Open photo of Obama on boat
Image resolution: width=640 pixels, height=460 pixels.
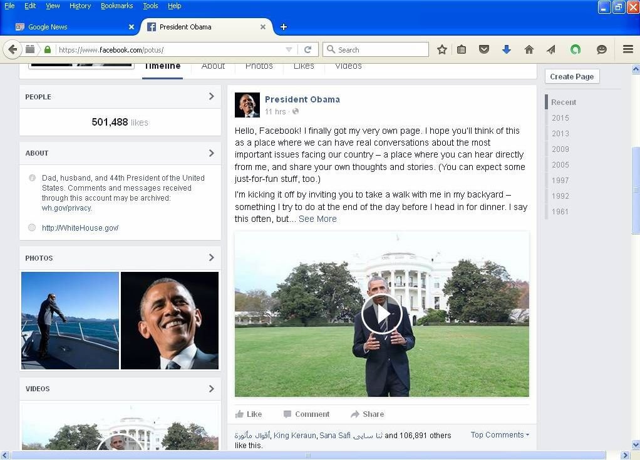click(x=70, y=321)
